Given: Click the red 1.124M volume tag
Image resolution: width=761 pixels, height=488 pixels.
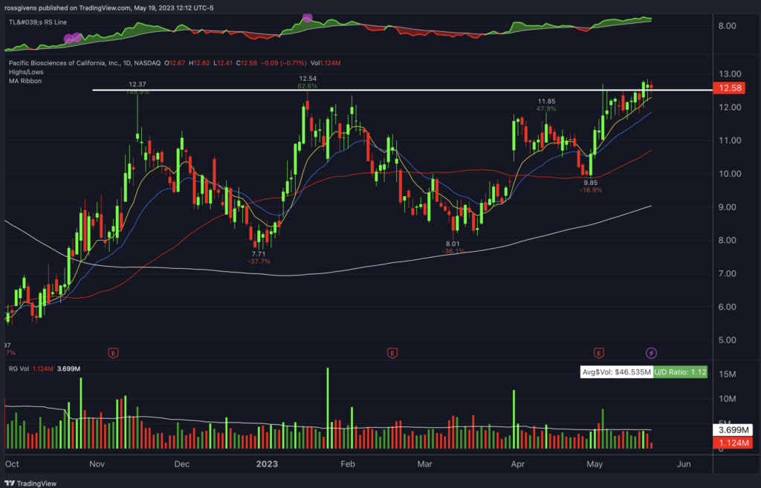Looking at the screenshot, I should tap(733, 443).
